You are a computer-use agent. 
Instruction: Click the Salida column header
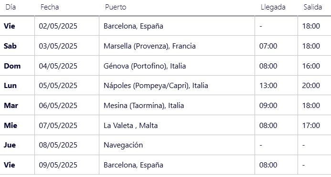[313, 7]
